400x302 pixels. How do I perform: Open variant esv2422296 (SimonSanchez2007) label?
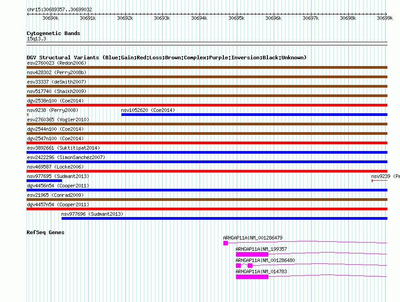point(66,157)
